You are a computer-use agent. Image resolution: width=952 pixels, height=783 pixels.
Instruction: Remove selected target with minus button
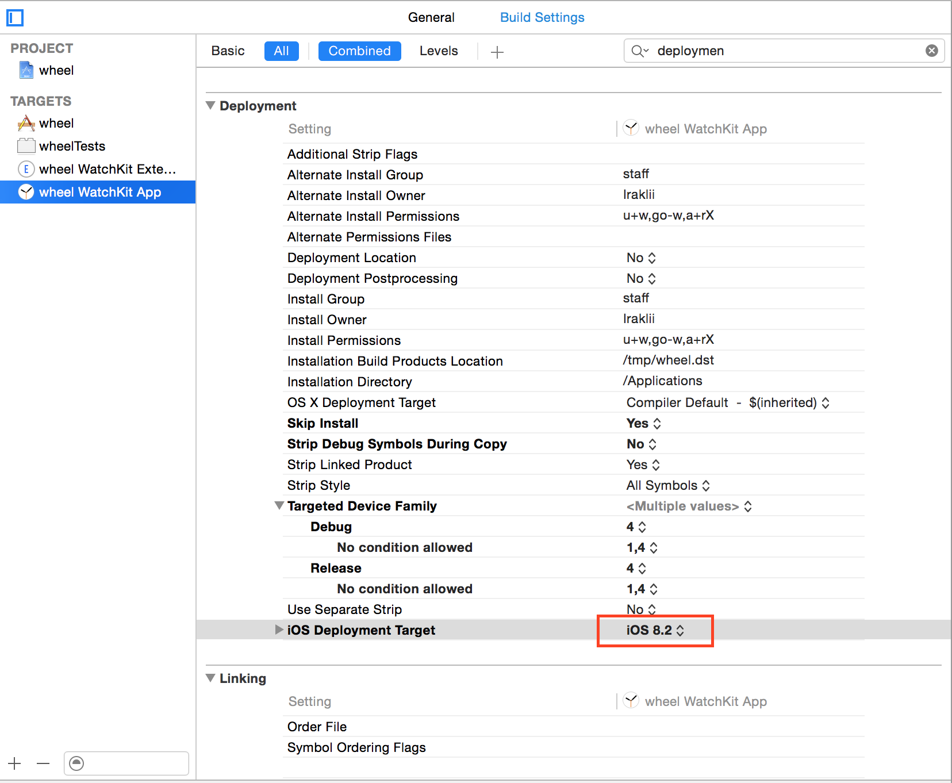[43, 763]
